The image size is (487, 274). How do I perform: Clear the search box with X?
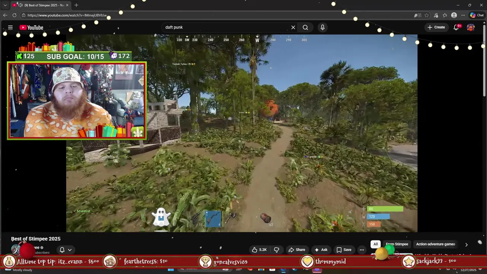click(293, 27)
